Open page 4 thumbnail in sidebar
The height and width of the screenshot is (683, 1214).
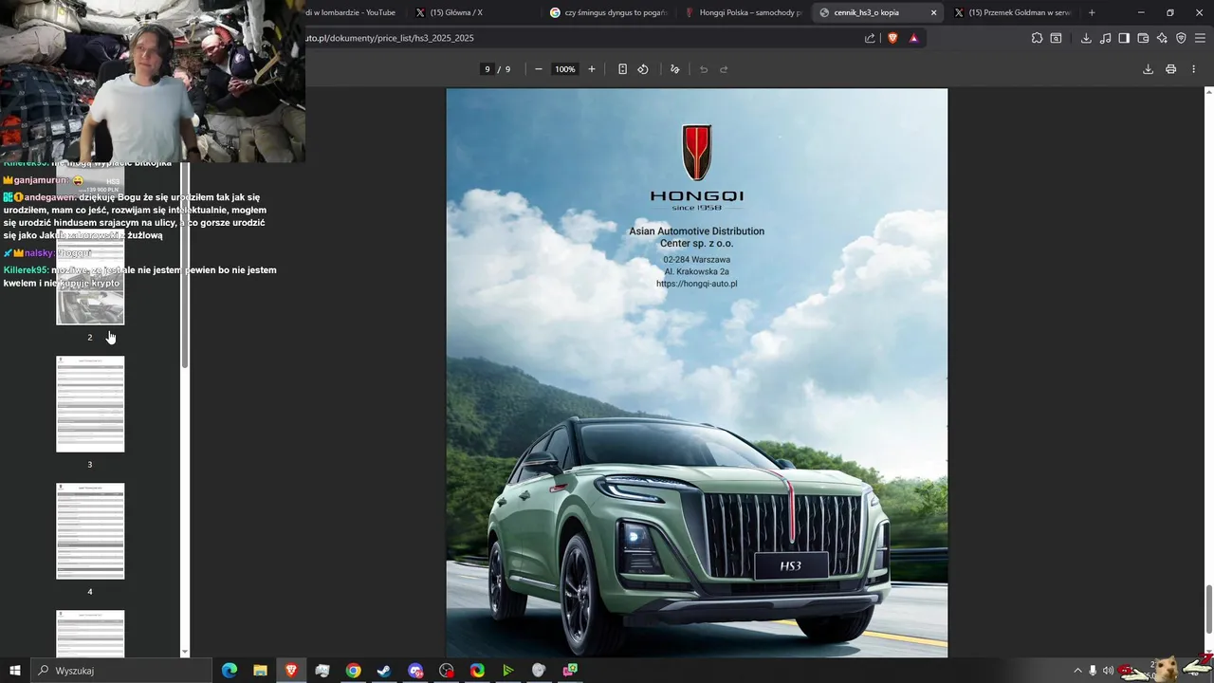coord(90,531)
